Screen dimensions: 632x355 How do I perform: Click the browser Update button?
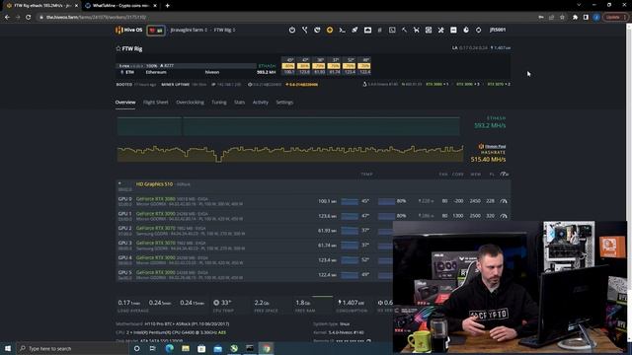[x=615, y=18]
